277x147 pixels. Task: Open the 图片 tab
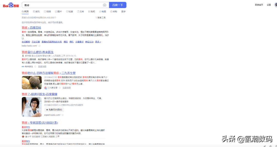58,12
